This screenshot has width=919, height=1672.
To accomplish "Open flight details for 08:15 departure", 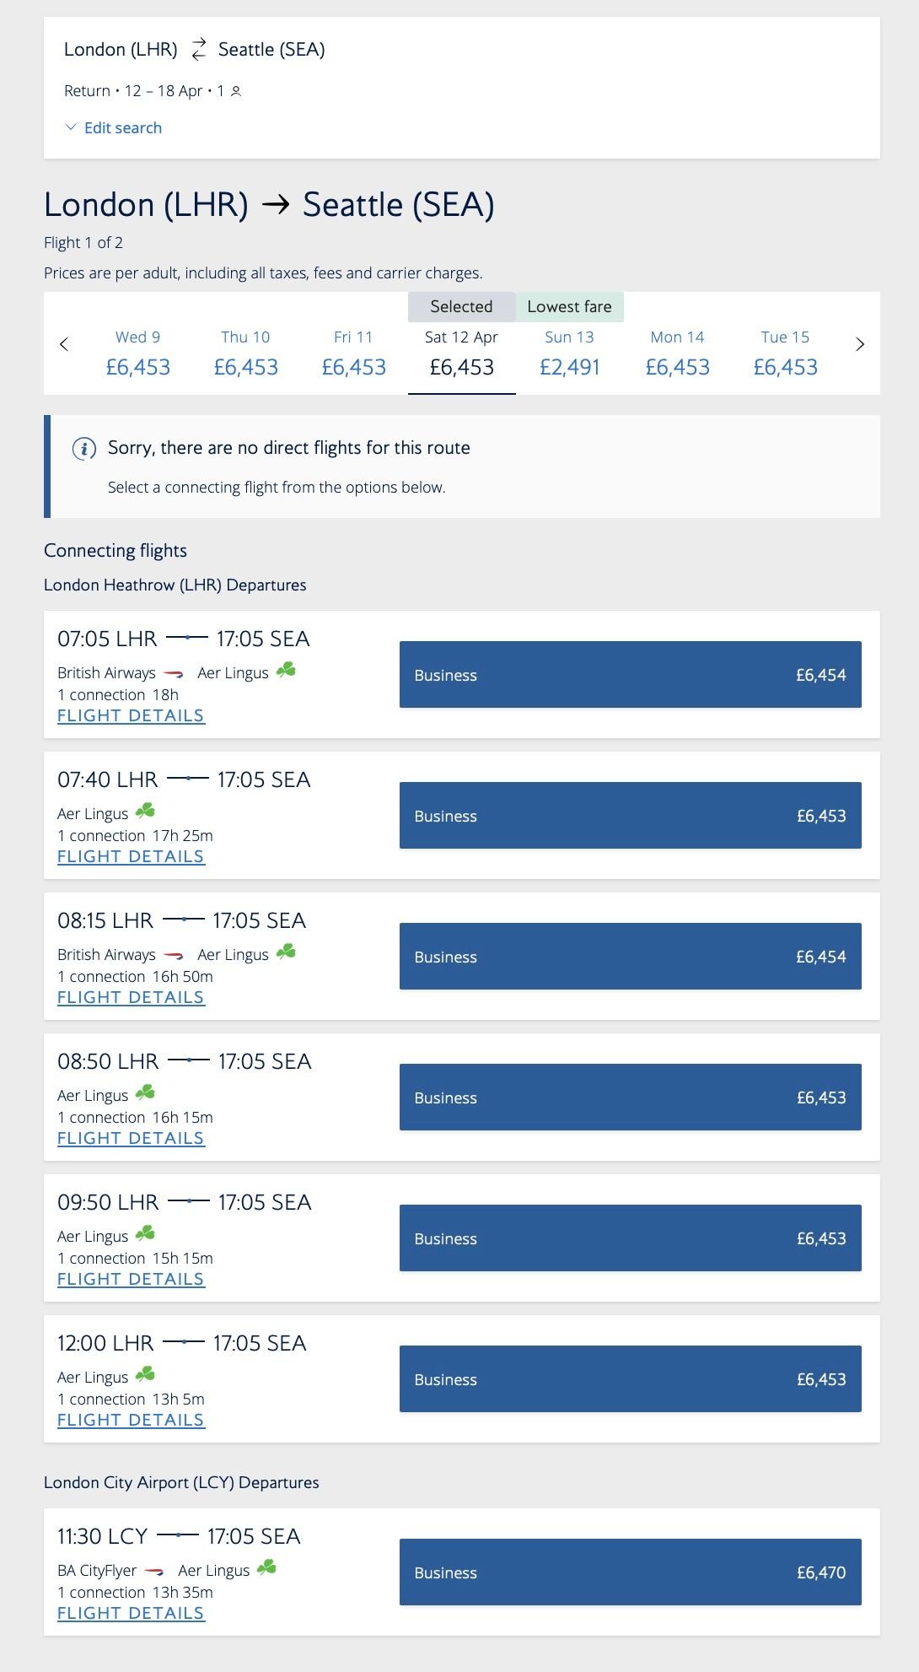I will [x=131, y=997].
